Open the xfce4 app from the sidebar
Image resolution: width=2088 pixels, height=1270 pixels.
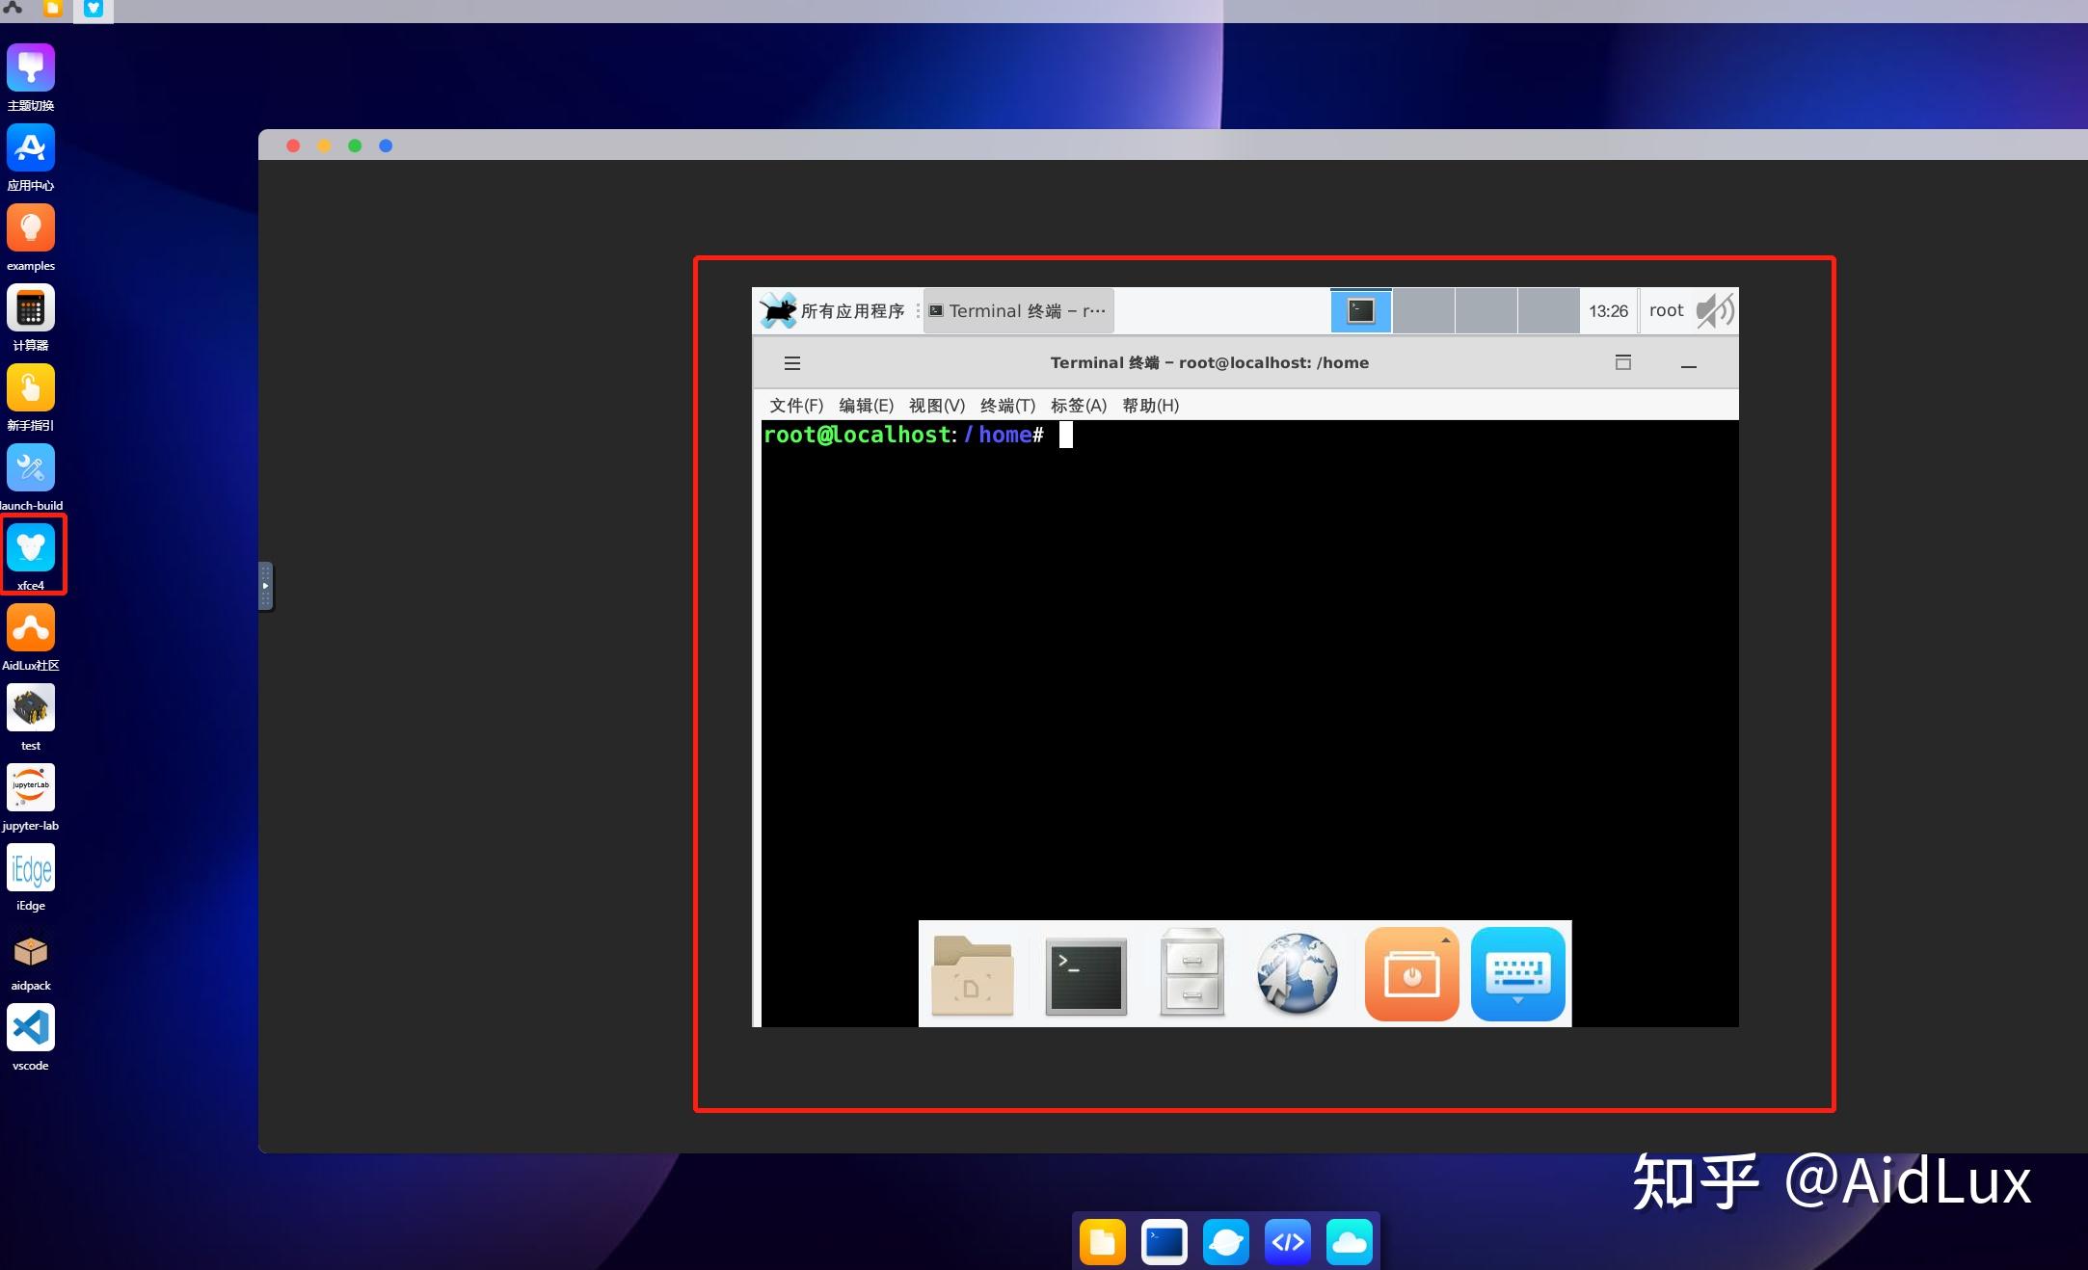coord(32,547)
